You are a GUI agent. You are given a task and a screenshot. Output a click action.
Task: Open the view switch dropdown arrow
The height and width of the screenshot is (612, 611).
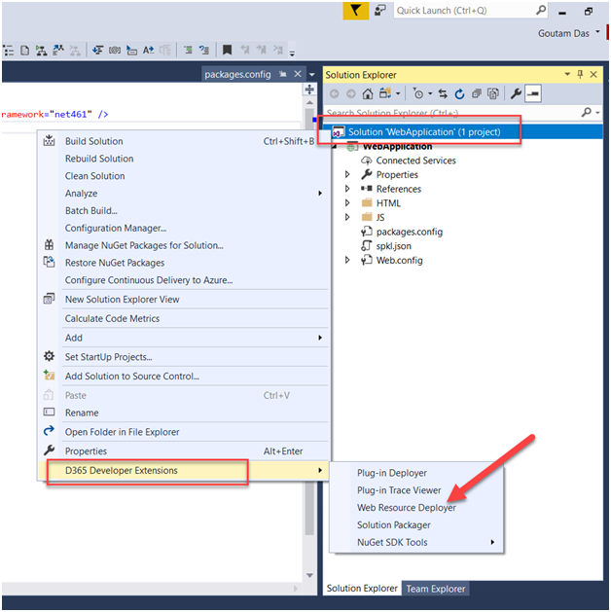click(398, 93)
